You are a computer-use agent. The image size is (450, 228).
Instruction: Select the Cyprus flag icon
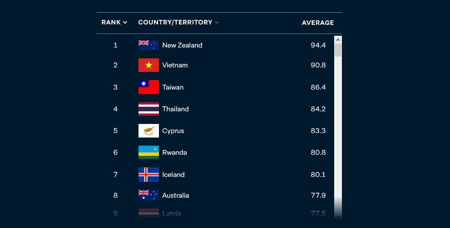[x=148, y=130]
